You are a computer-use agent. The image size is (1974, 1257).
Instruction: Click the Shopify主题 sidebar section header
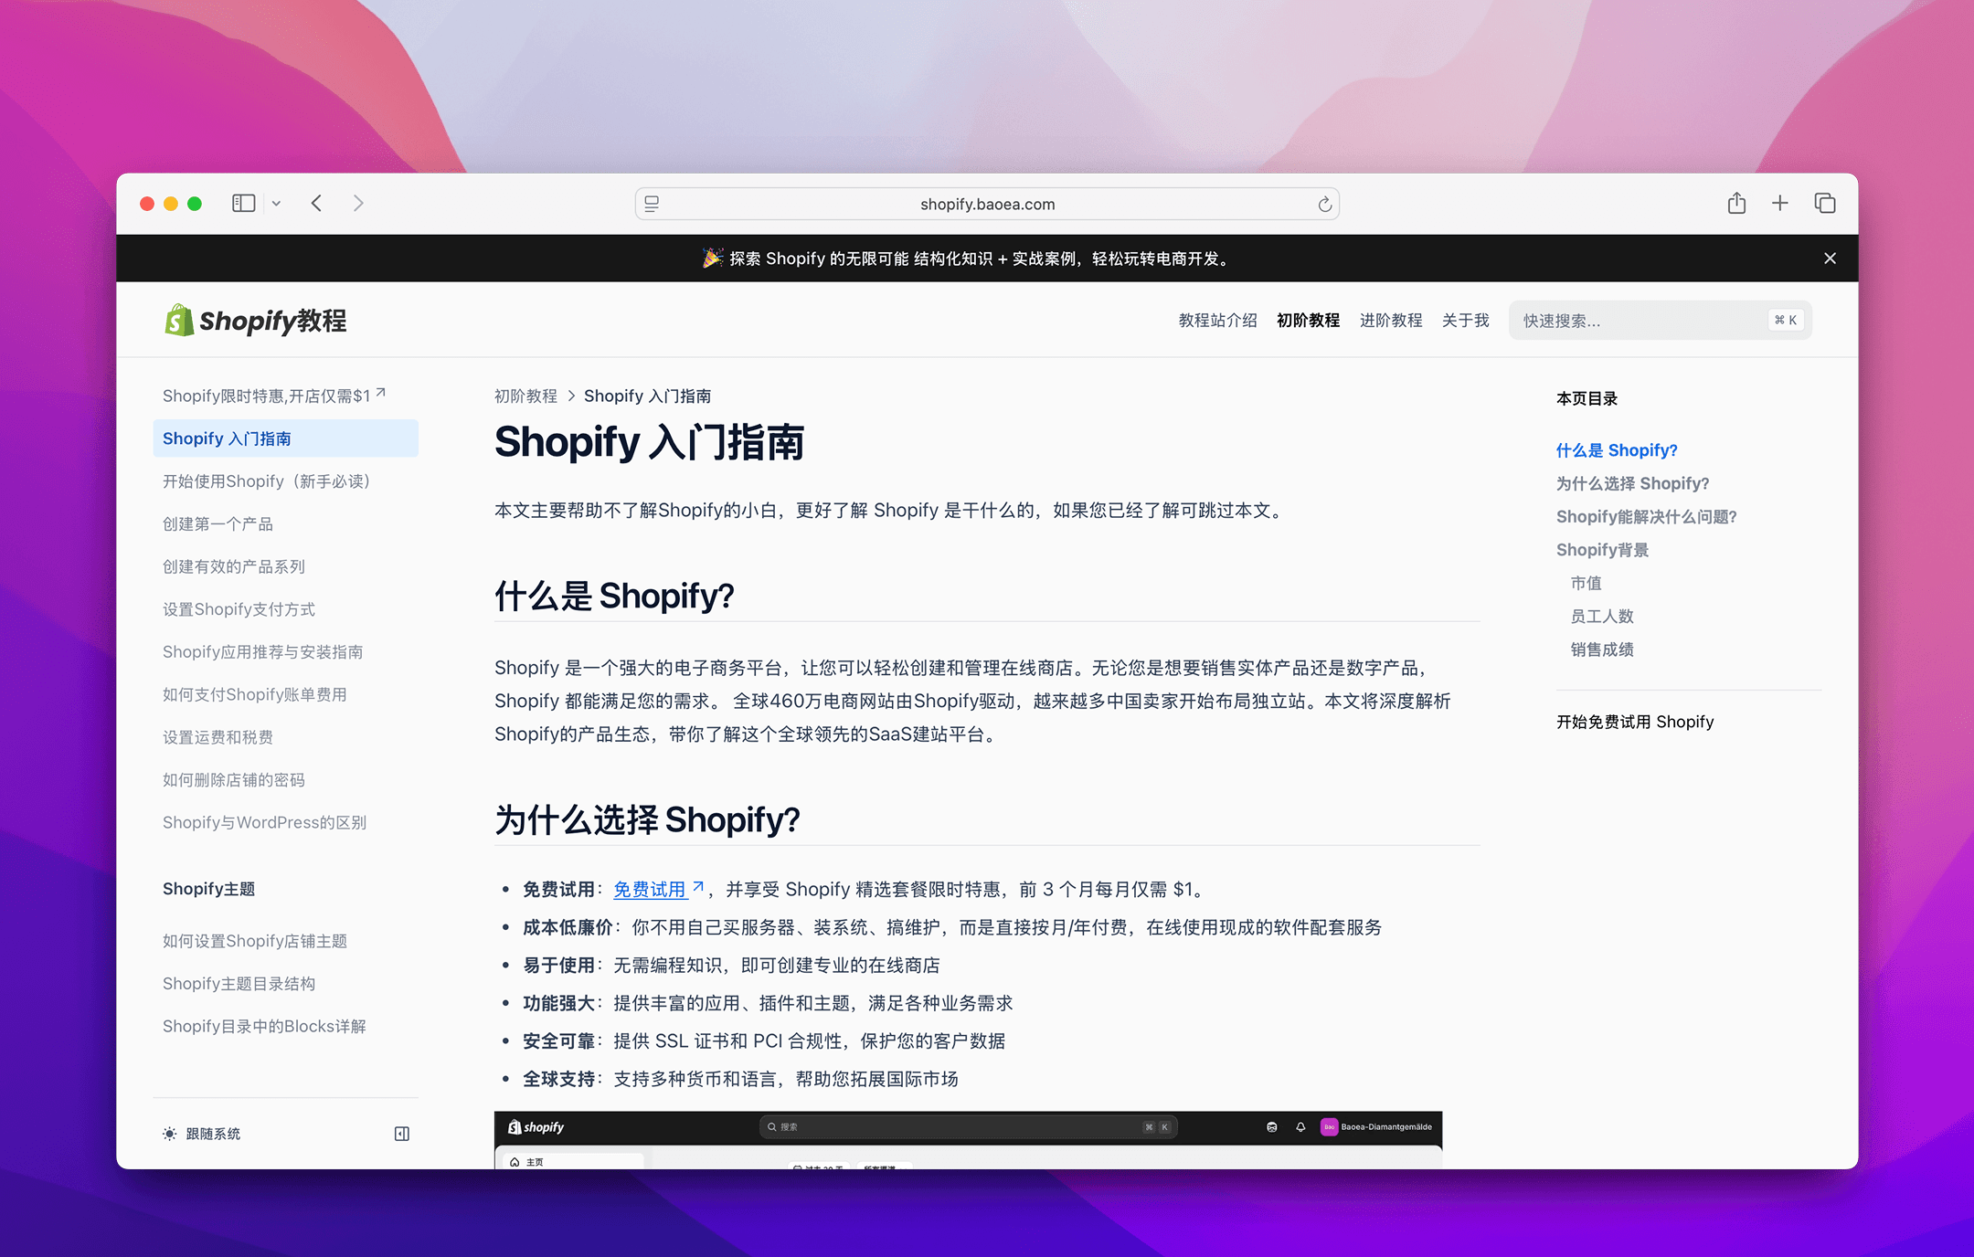pos(208,889)
